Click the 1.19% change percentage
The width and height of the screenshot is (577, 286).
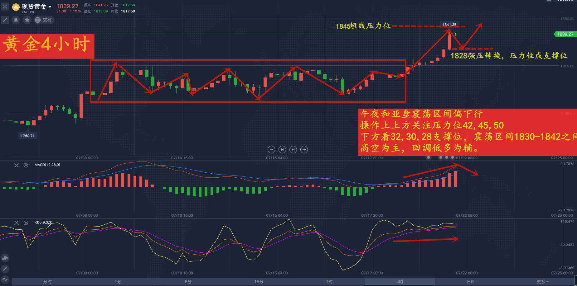[75, 11]
